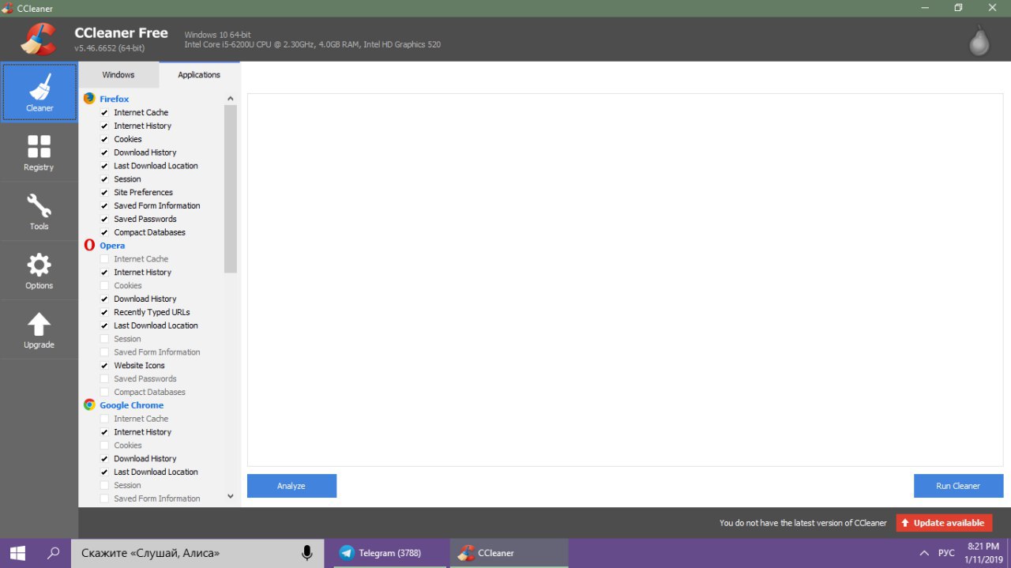
Task: Open the Cleaner section broom icon
Action: click(39, 92)
